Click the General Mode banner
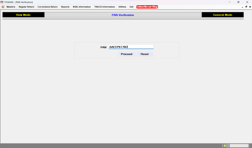 (x=223, y=15)
